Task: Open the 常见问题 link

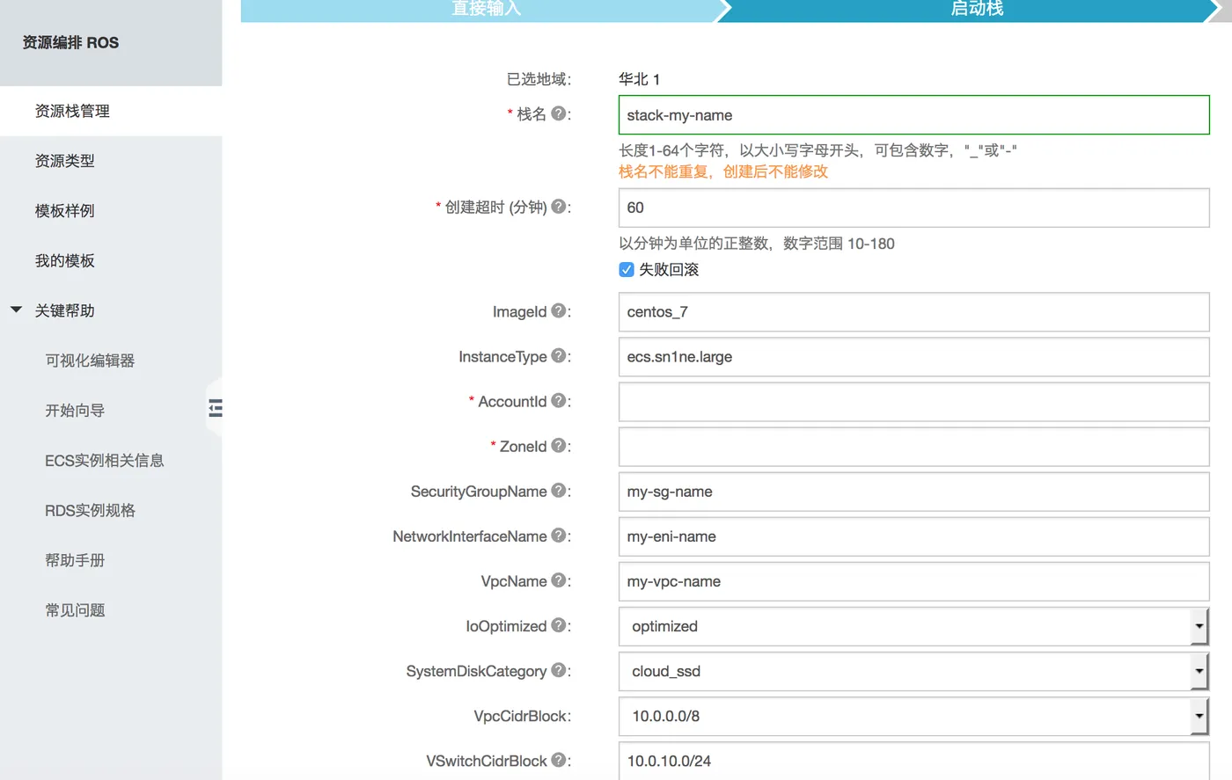Action: [x=75, y=610]
